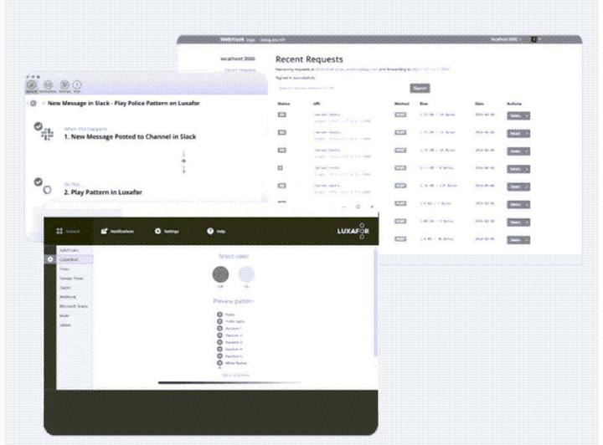Select the Traffic lights preview pattern
This screenshot has height=445, width=603.
tap(219, 322)
